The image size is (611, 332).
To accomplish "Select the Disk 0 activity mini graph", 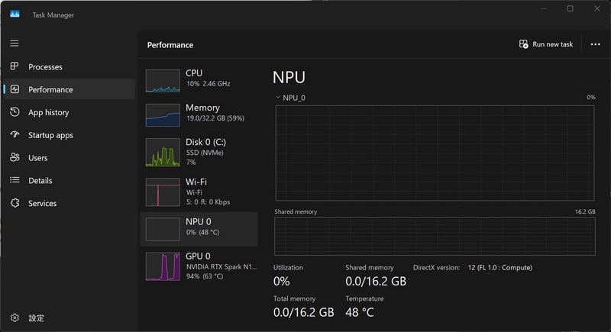I will [x=163, y=152].
